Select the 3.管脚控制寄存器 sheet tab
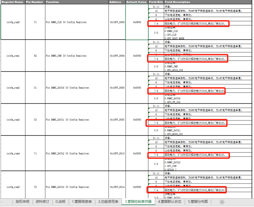Image resolution: width=254 pixels, height=207 pixels. pos(138,202)
